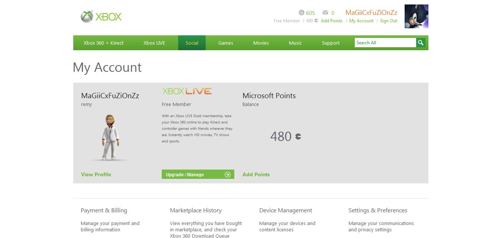Open Marketplace History section
The width and height of the screenshot is (495, 238).
pos(196,210)
